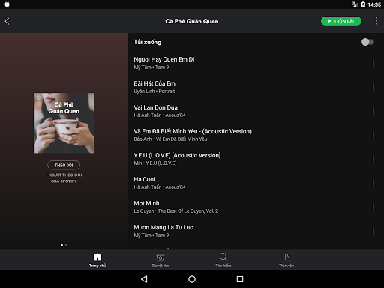This screenshot has width=384, height=288.
Task: Select the second page indicator dot
Action: pos(66,244)
